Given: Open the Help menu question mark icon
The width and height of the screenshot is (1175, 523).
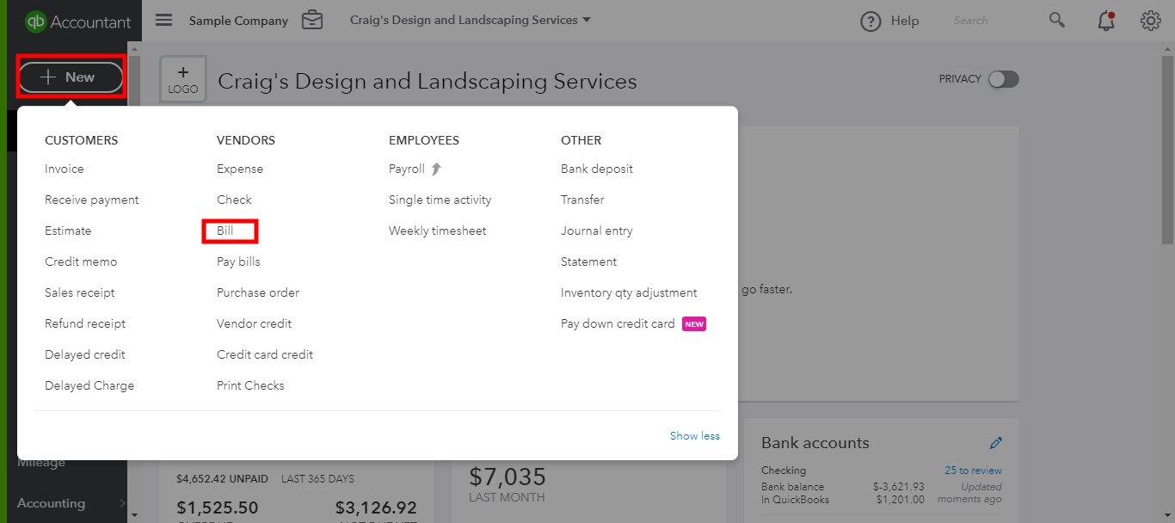Looking at the screenshot, I should tap(870, 21).
